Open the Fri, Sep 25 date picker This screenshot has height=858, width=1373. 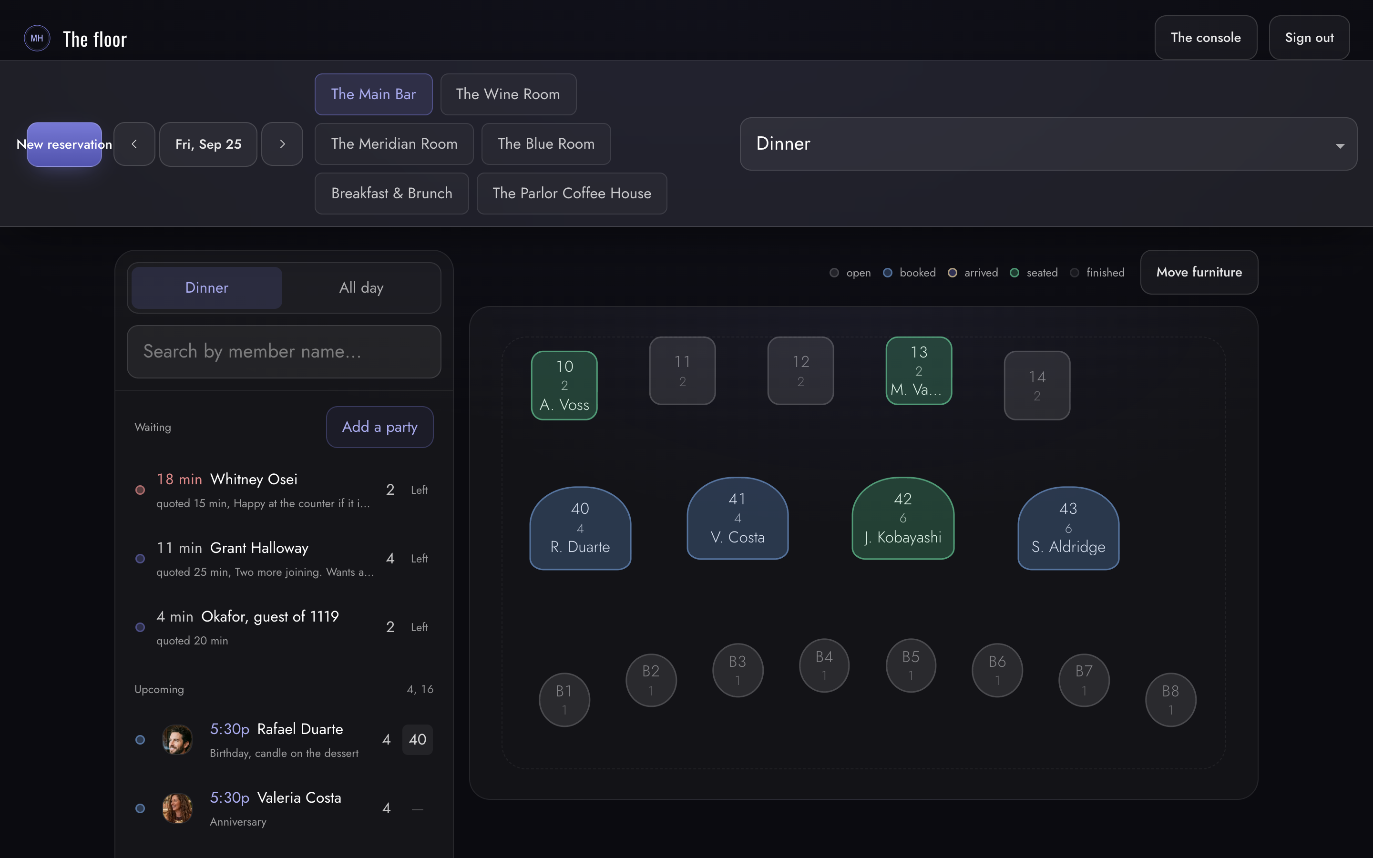[208, 144]
